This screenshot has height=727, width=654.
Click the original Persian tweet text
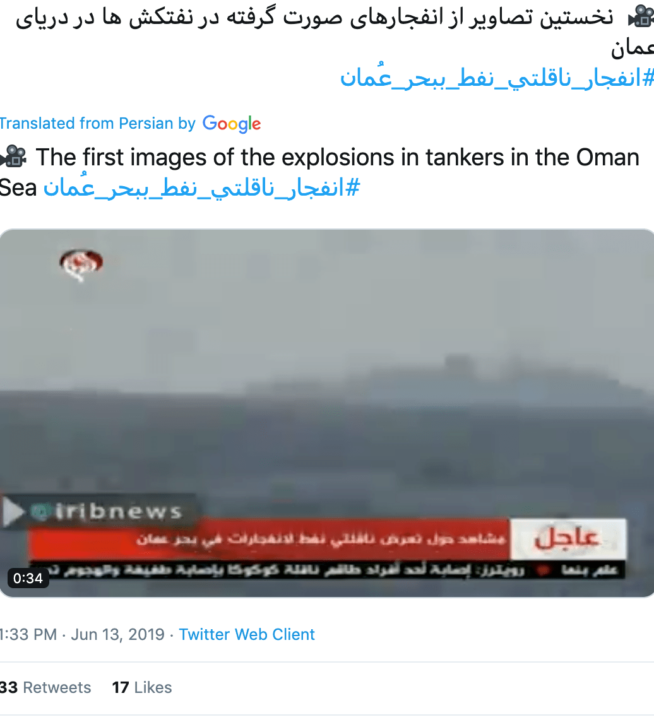(335, 32)
